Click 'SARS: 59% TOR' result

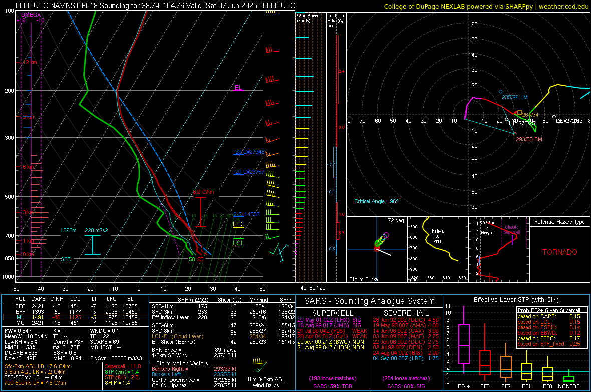(x=333, y=386)
